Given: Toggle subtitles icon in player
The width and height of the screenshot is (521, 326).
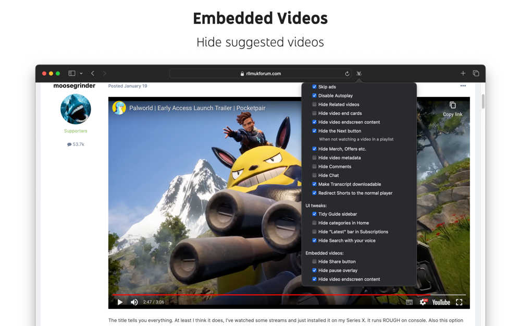Looking at the screenshot, I should [x=410, y=302].
